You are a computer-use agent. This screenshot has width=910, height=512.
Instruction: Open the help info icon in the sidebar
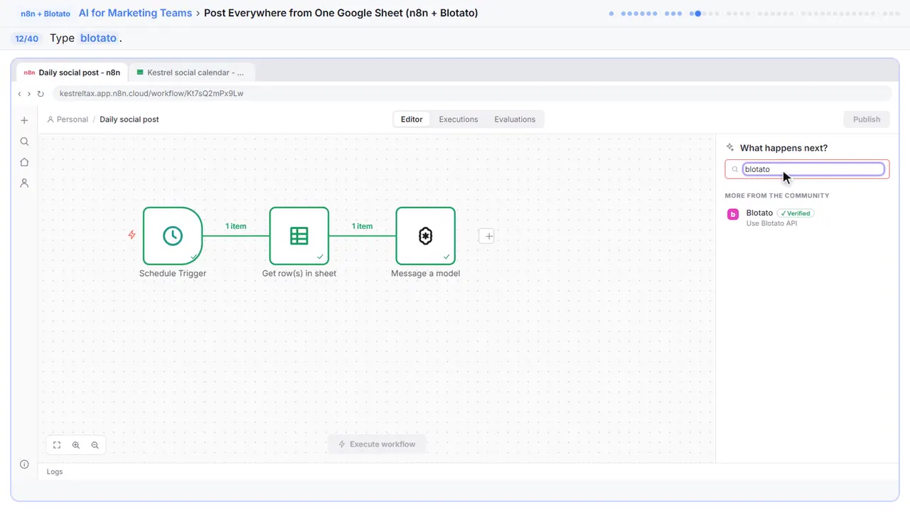click(x=24, y=464)
